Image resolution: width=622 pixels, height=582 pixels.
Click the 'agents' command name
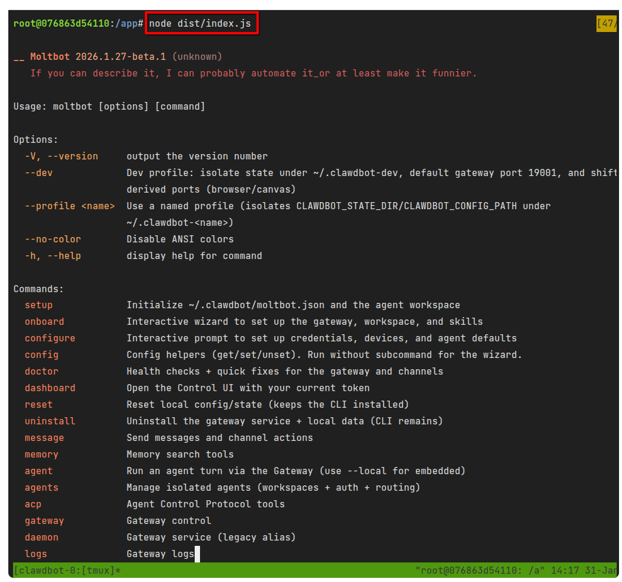coord(42,488)
